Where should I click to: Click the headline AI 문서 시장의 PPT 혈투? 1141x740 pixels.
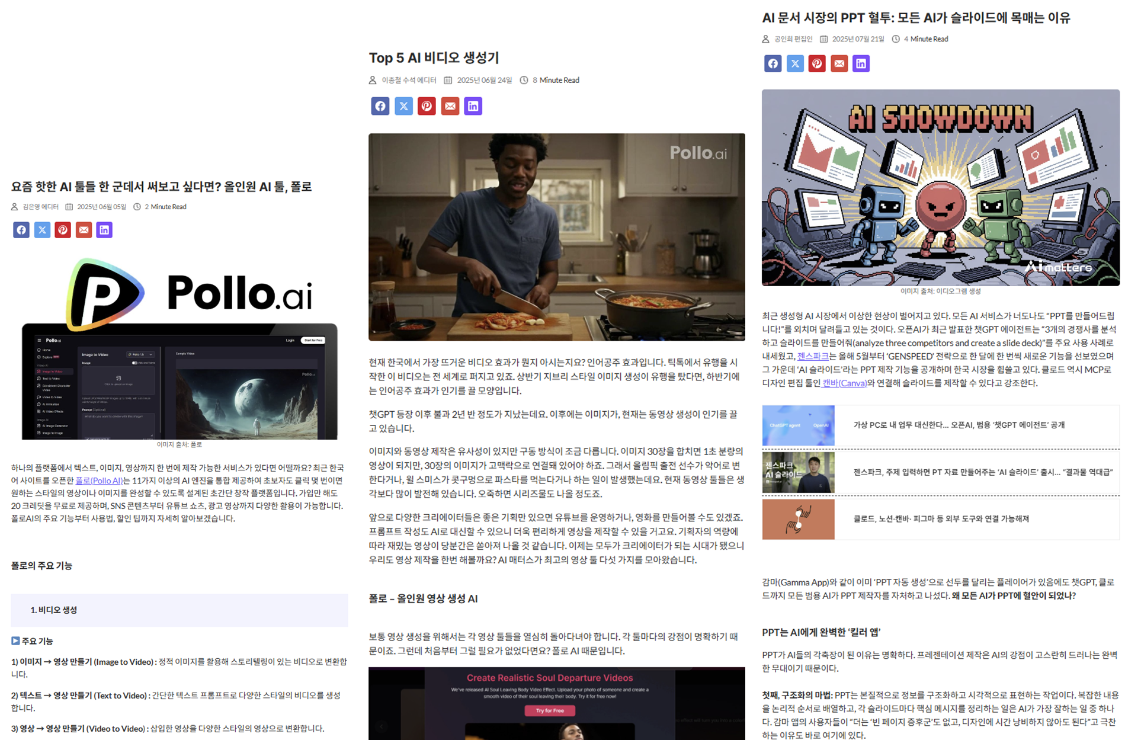[916, 18]
